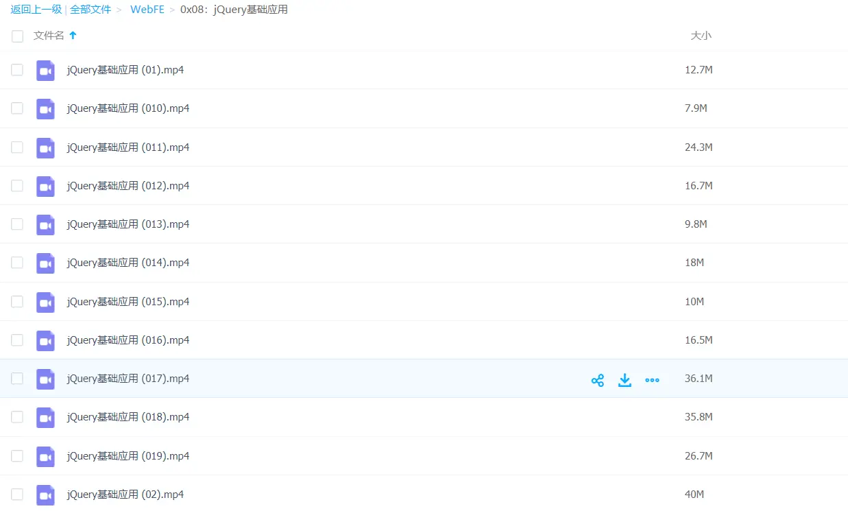
Task: Click video icon for jQuery基础应用 (011).mp4
Action: (45, 147)
